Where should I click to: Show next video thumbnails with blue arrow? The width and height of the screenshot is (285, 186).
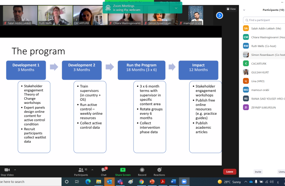coord(220,15)
